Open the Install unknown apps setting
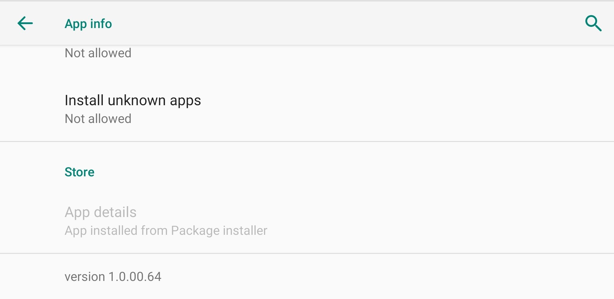 (x=307, y=109)
